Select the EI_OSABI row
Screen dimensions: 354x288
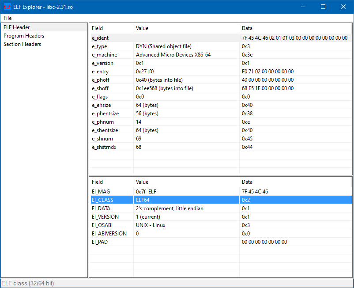[221, 225]
